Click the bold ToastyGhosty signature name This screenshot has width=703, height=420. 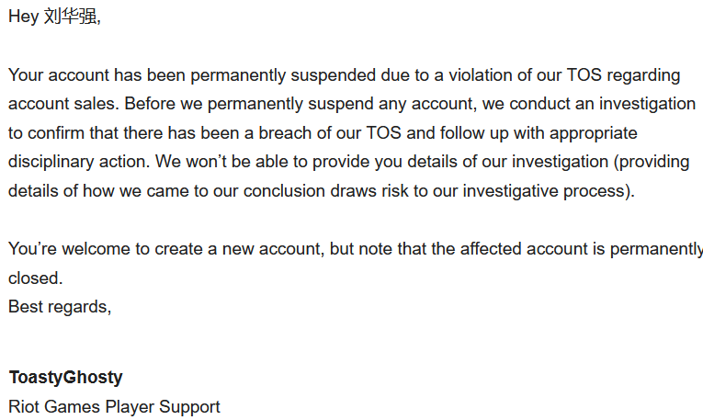point(65,377)
